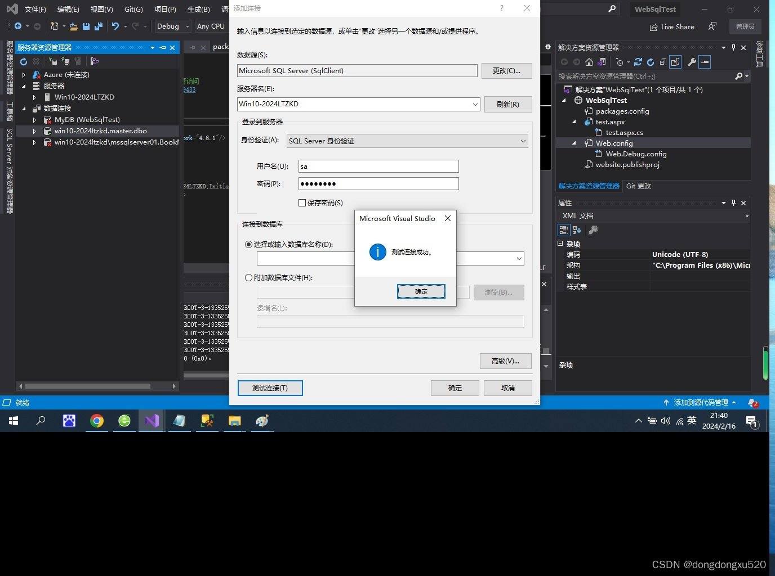
Task: Toggle Preview Selected Items in Solution Explorer
Action: point(705,62)
